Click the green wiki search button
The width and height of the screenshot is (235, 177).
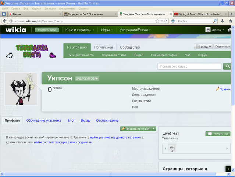point(227,66)
